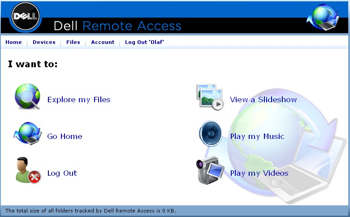
Task: Click the globe with magnifier icon
Action: tap(27, 96)
